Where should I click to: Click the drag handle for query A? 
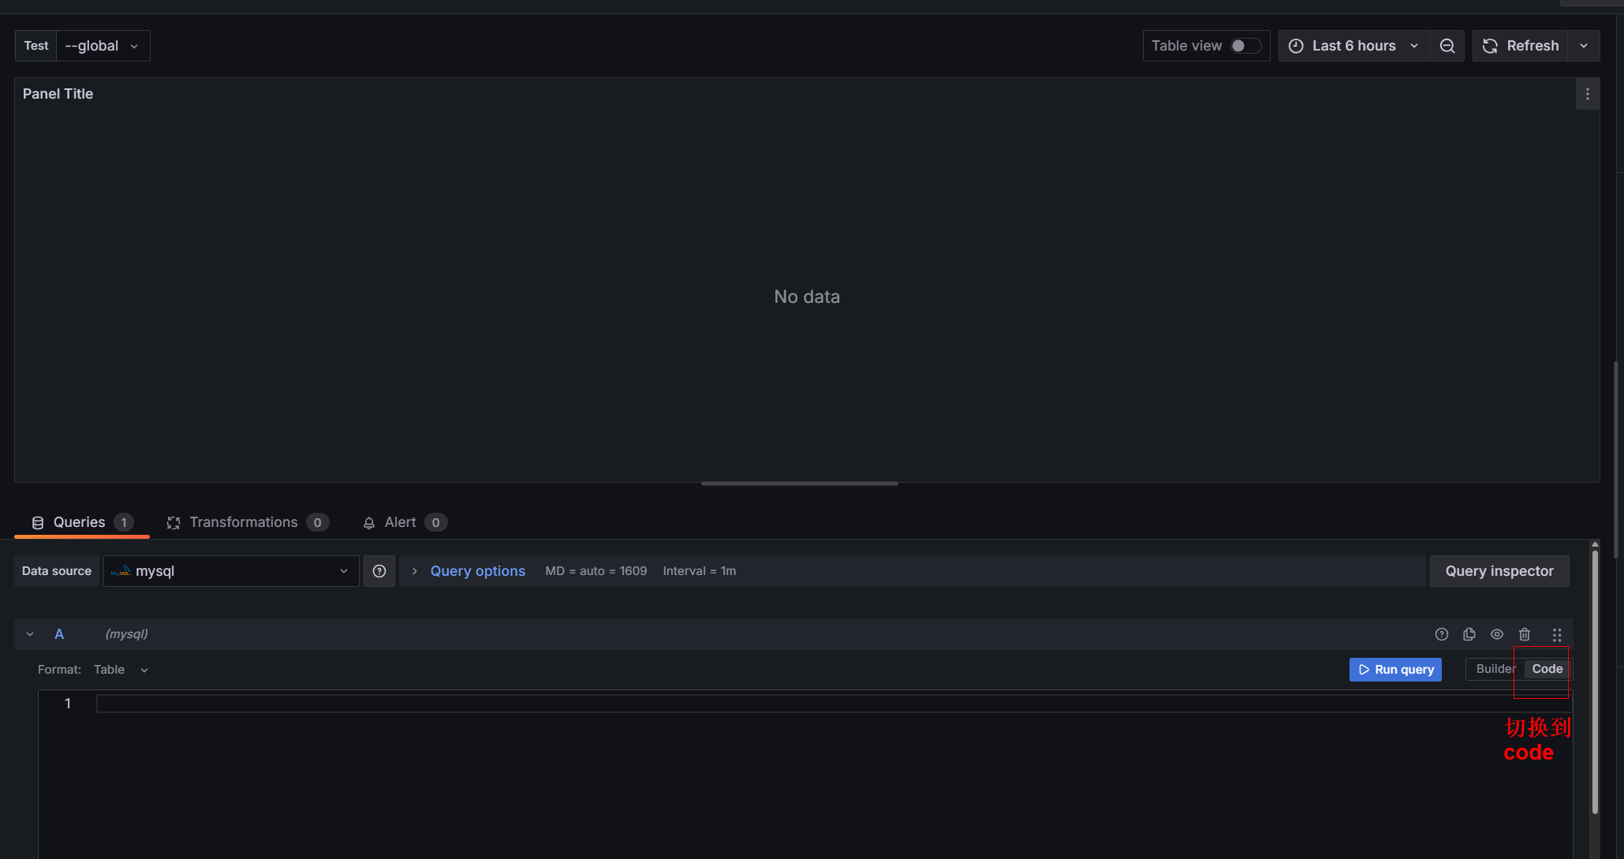tap(1556, 634)
